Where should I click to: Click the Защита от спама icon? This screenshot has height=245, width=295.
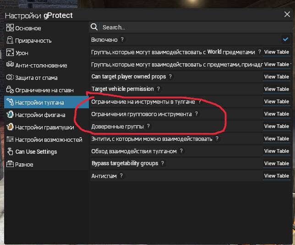(x=10, y=78)
